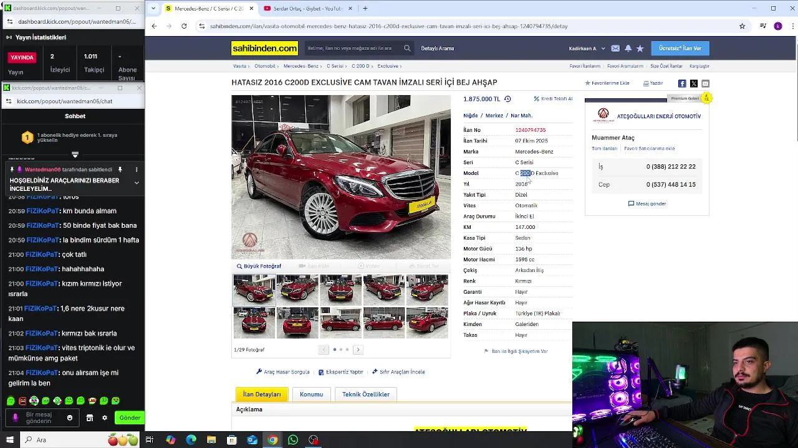Click the first green emote in chat
This screenshot has width=798, height=448.
tap(11, 401)
